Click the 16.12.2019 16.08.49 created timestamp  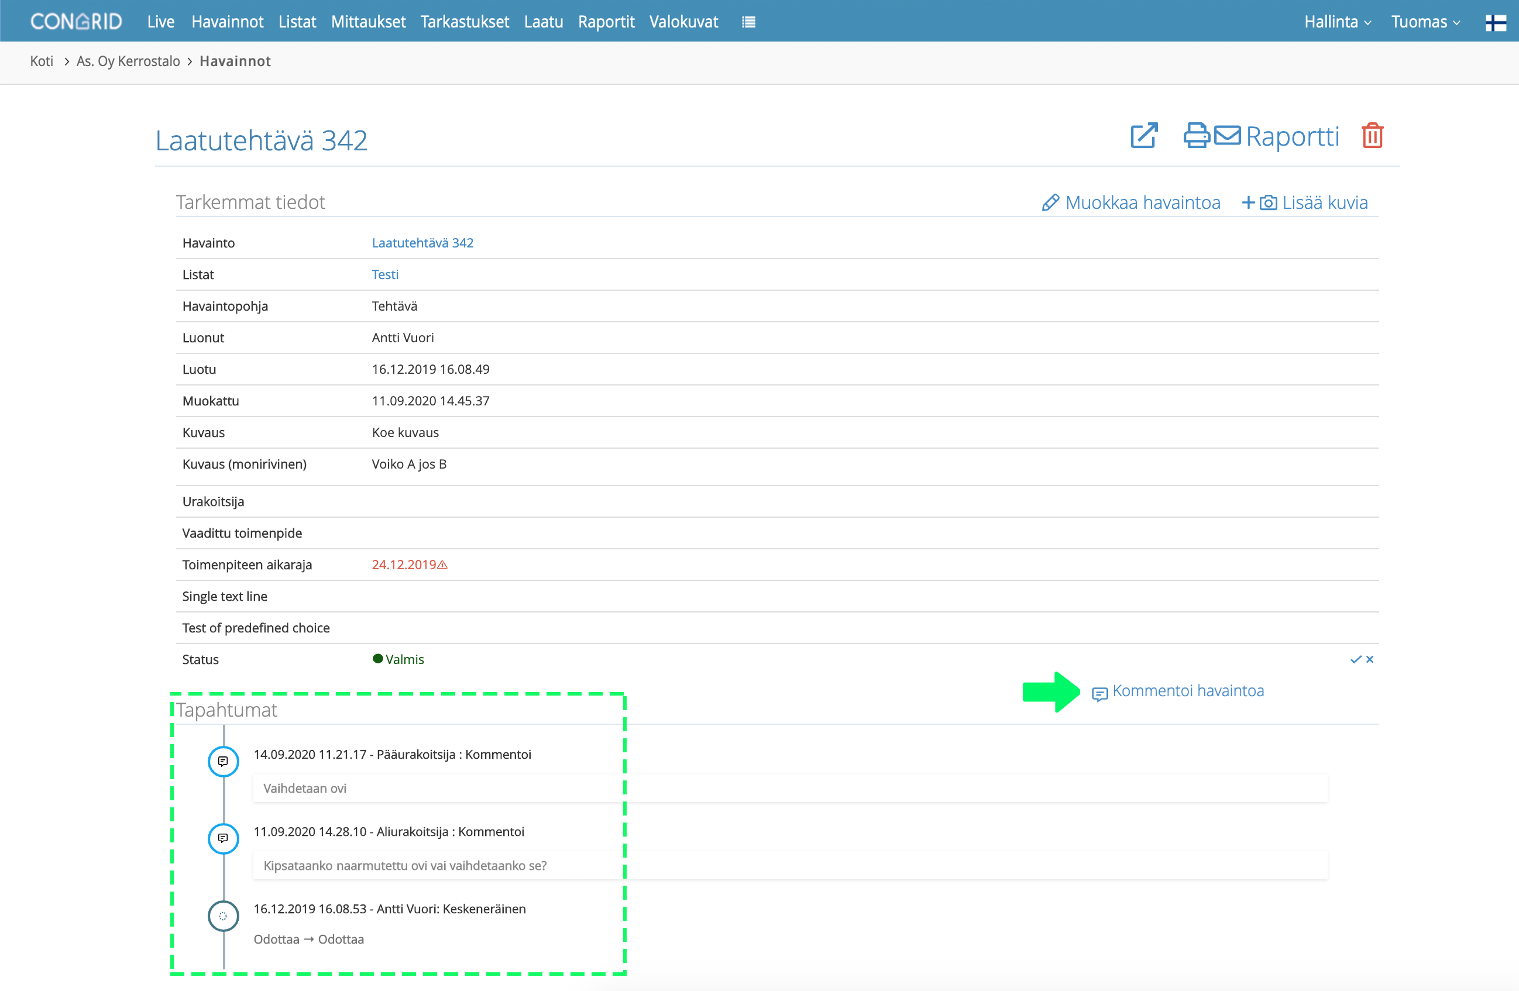pos(431,370)
